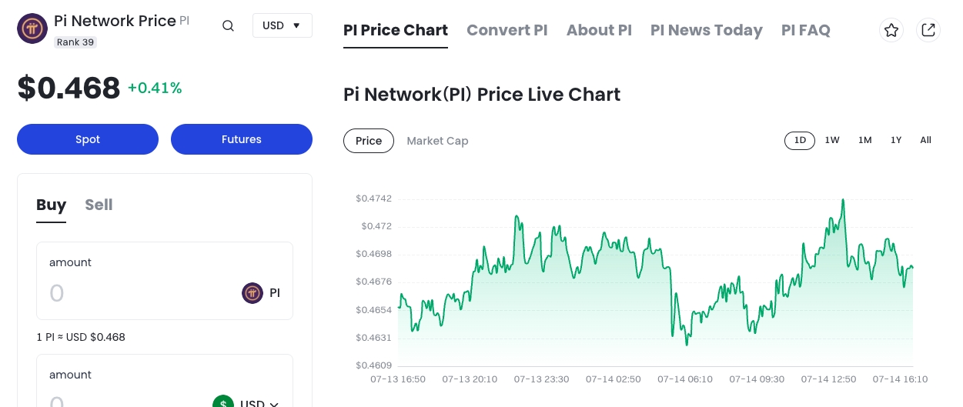The width and height of the screenshot is (963, 407).
Task: Open the Convert PI tab
Action: [x=507, y=30]
